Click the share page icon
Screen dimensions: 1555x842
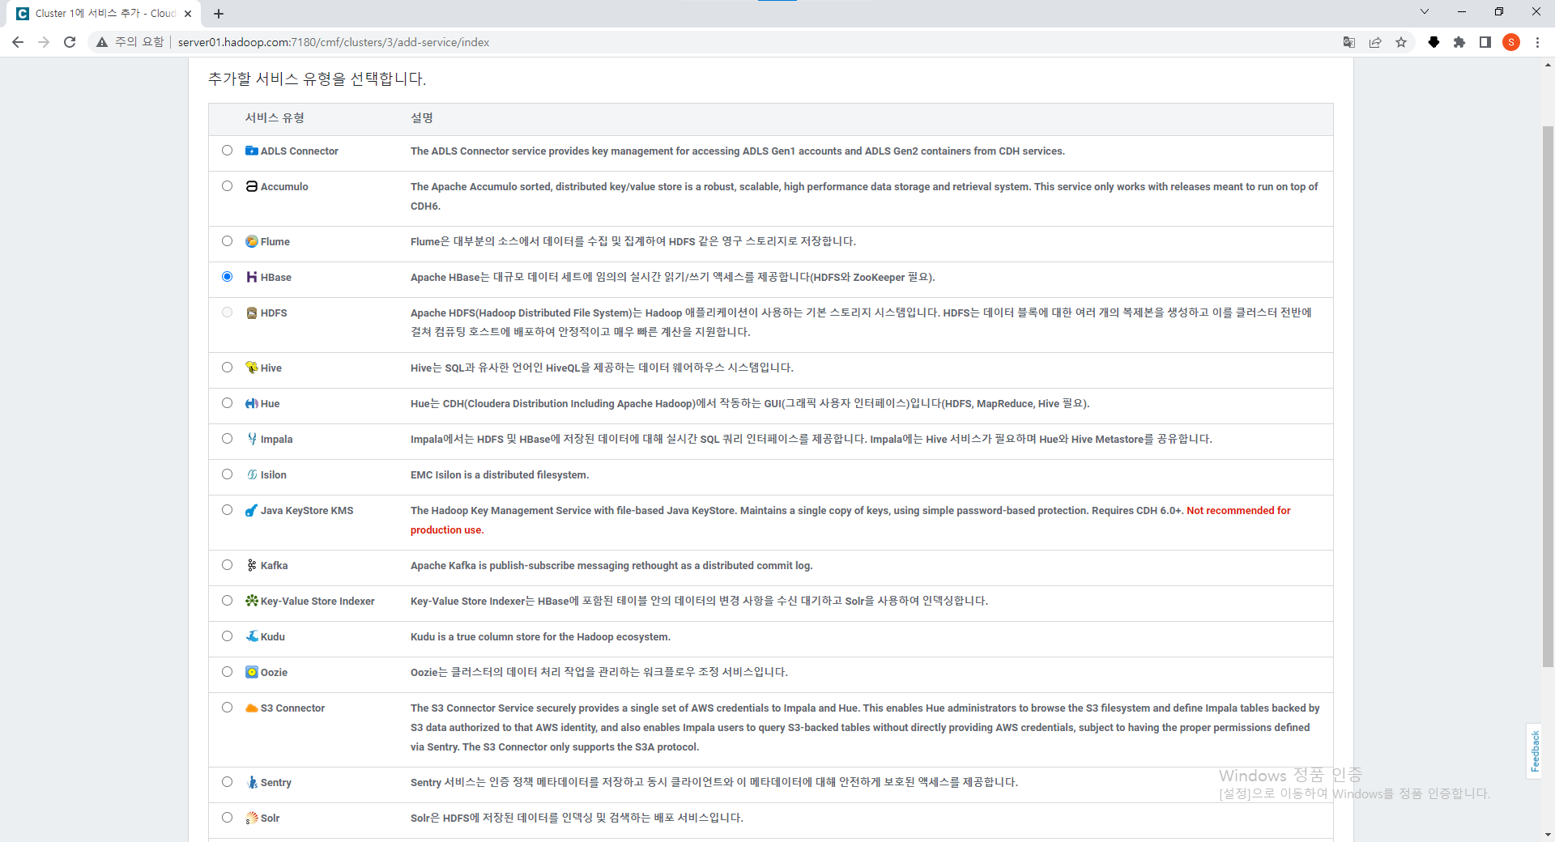1375,42
